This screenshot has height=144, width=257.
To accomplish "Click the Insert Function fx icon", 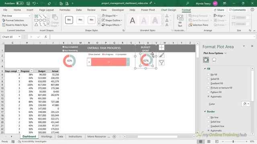I will pos(46,37).
